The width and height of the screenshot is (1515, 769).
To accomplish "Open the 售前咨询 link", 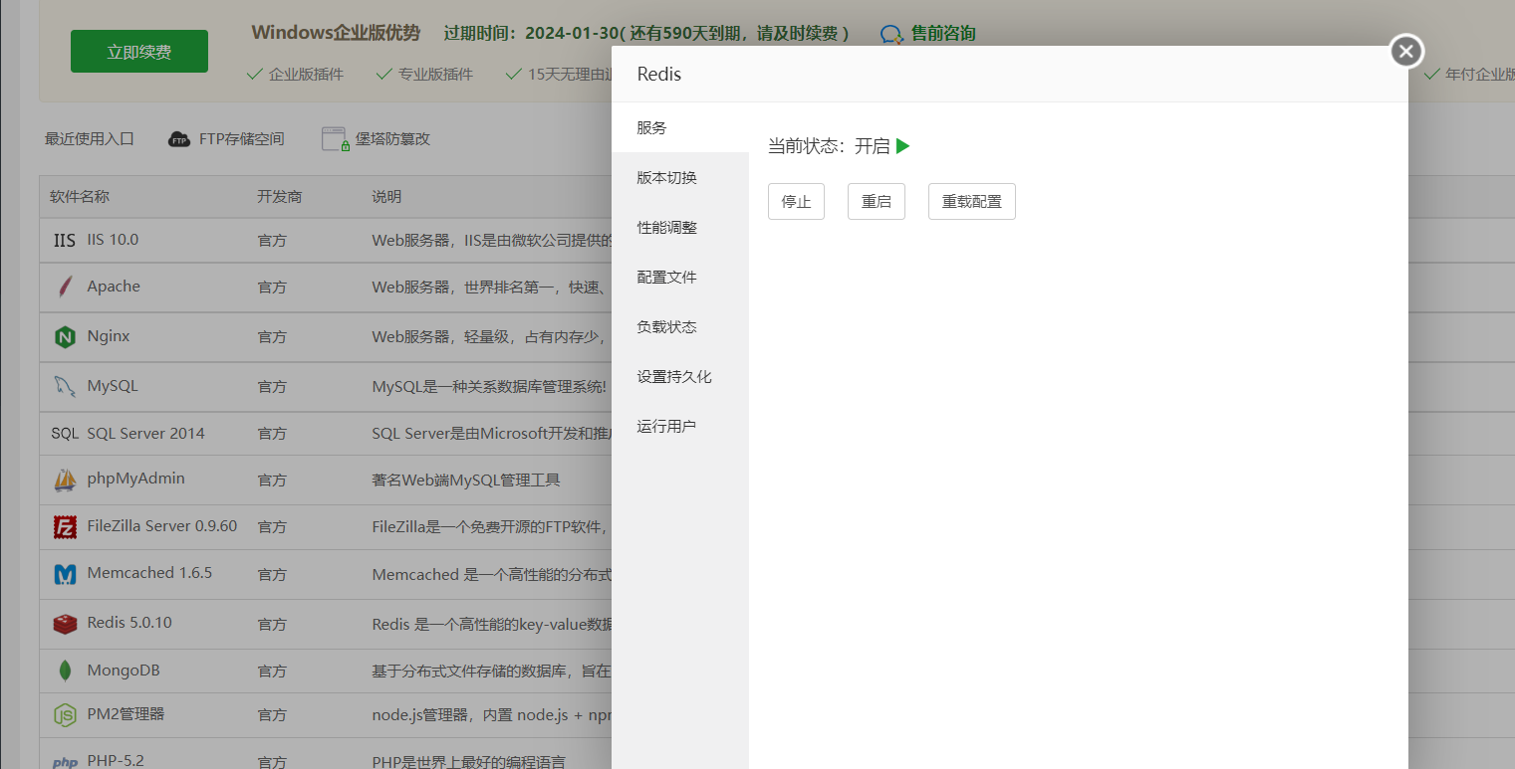I will coord(942,34).
